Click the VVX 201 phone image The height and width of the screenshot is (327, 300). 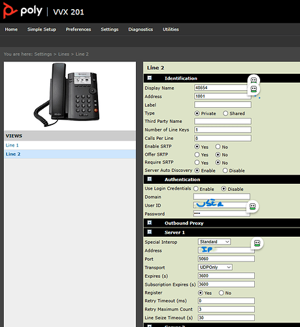pos(67,95)
